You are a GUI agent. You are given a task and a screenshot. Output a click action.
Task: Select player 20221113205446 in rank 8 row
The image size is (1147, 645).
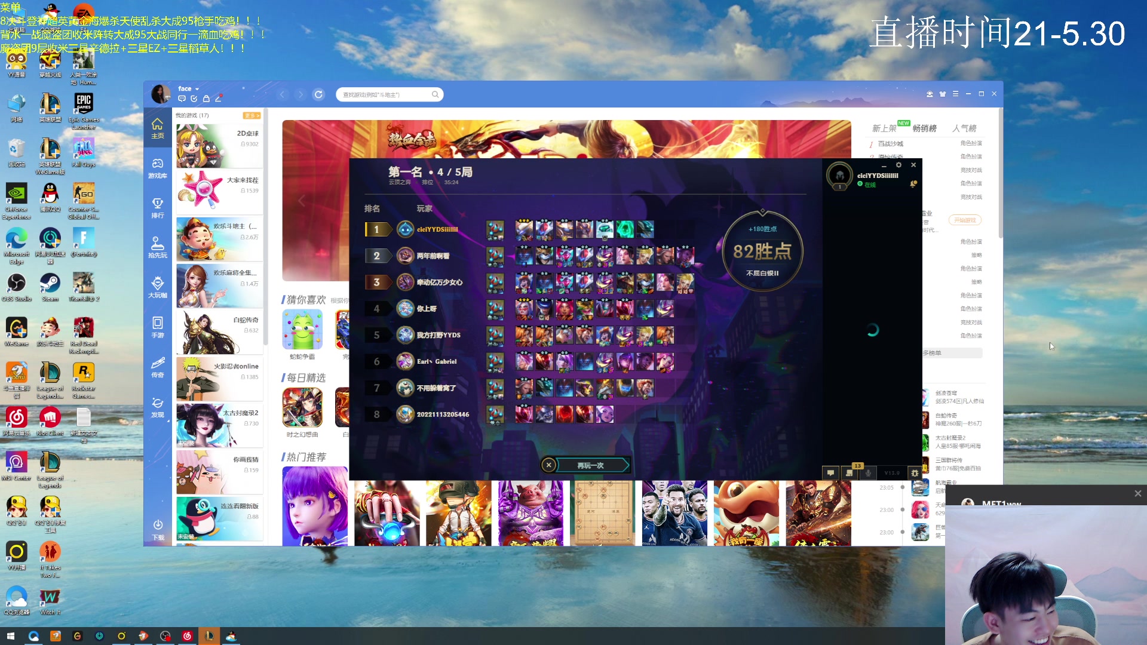click(x=443, y=414)
